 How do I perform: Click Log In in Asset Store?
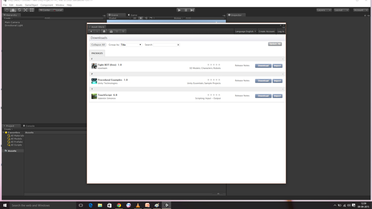point(281,31)
